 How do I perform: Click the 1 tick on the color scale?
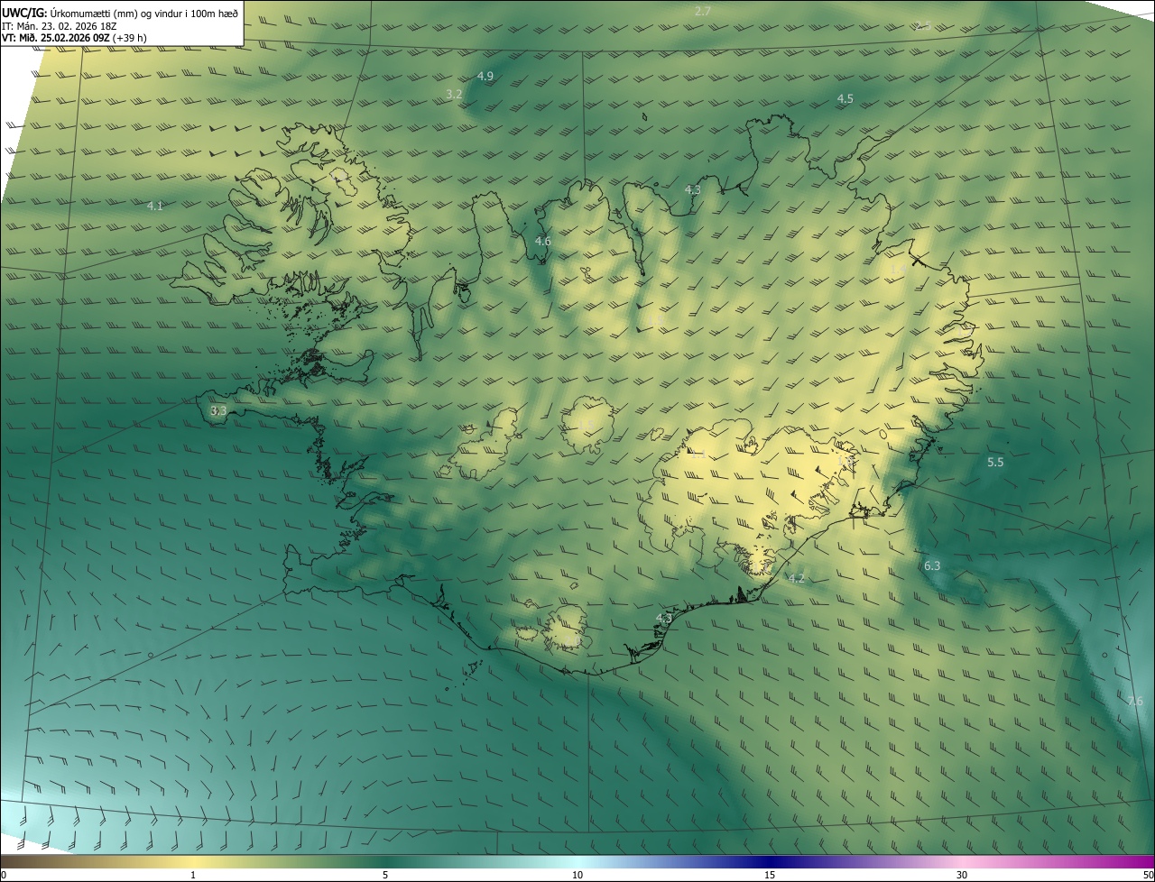(x=194, y=875)
